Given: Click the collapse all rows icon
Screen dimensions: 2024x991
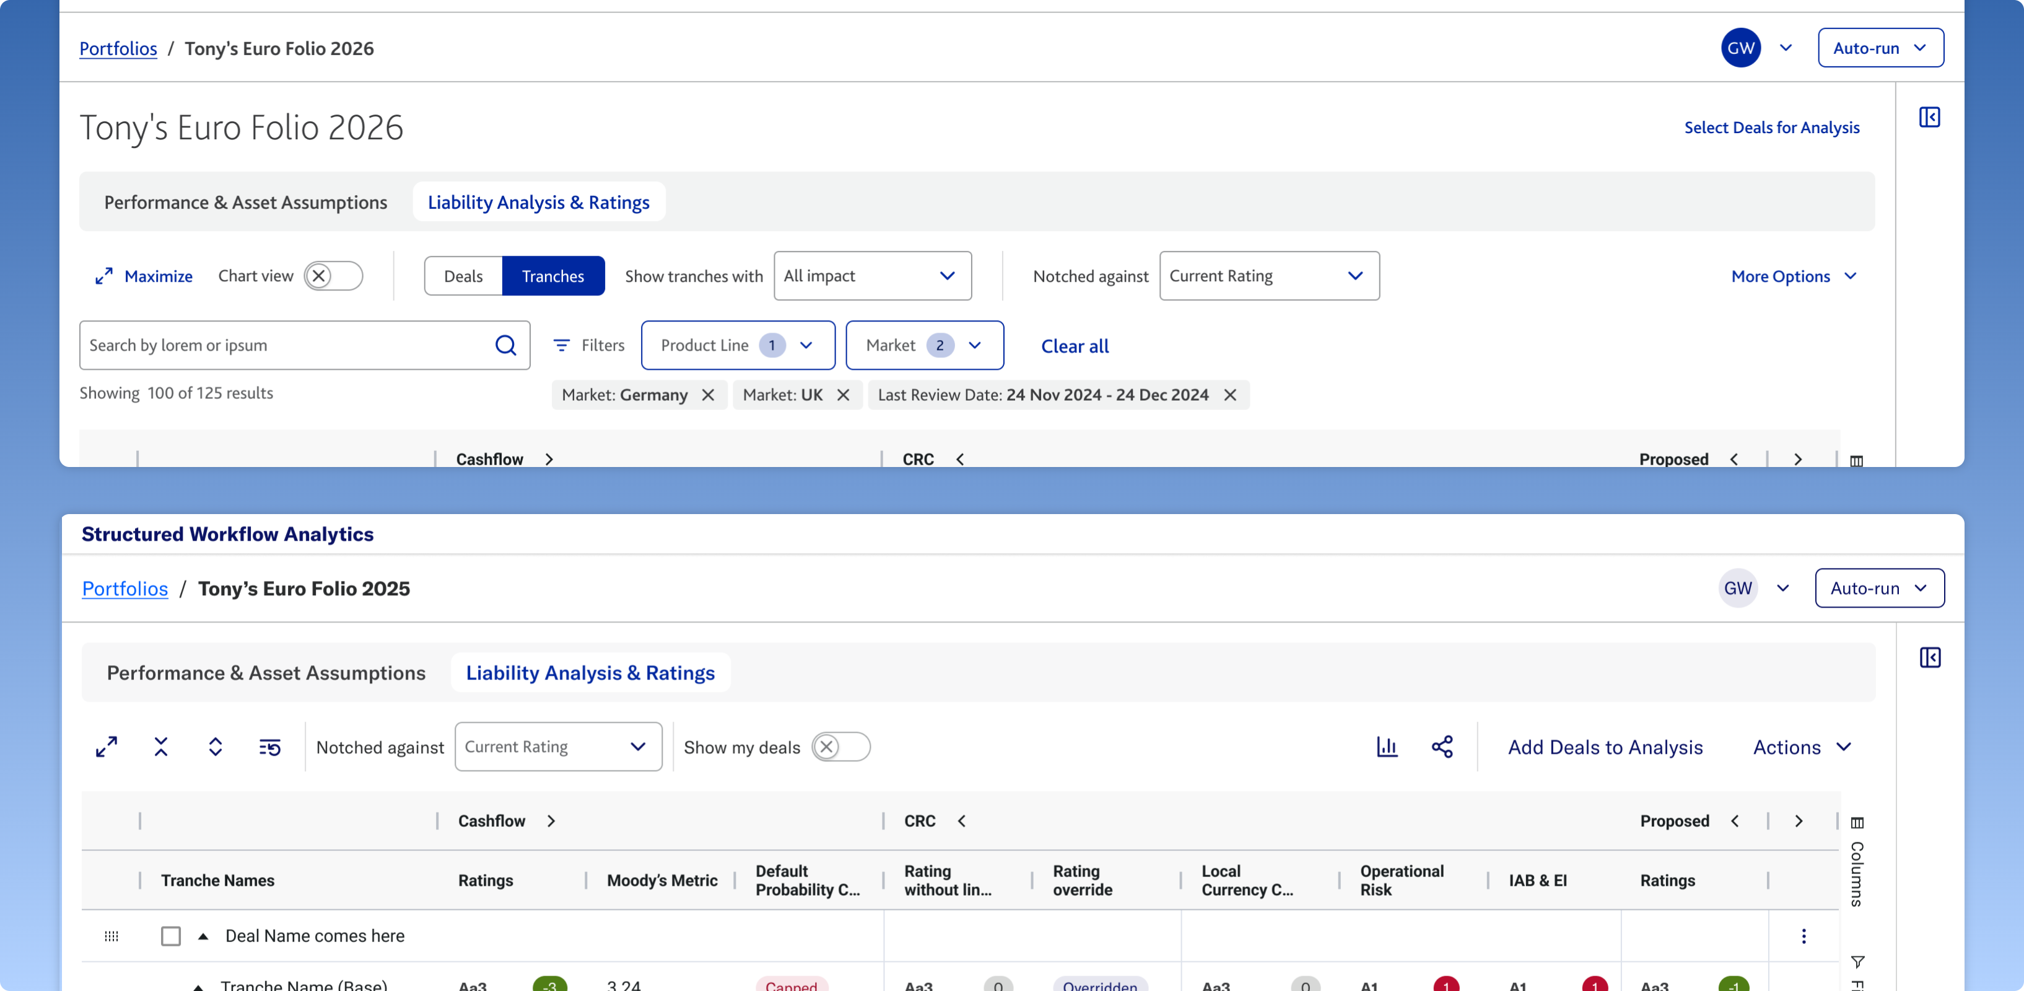Looking at the screenshot, I should tap(161, 746).
